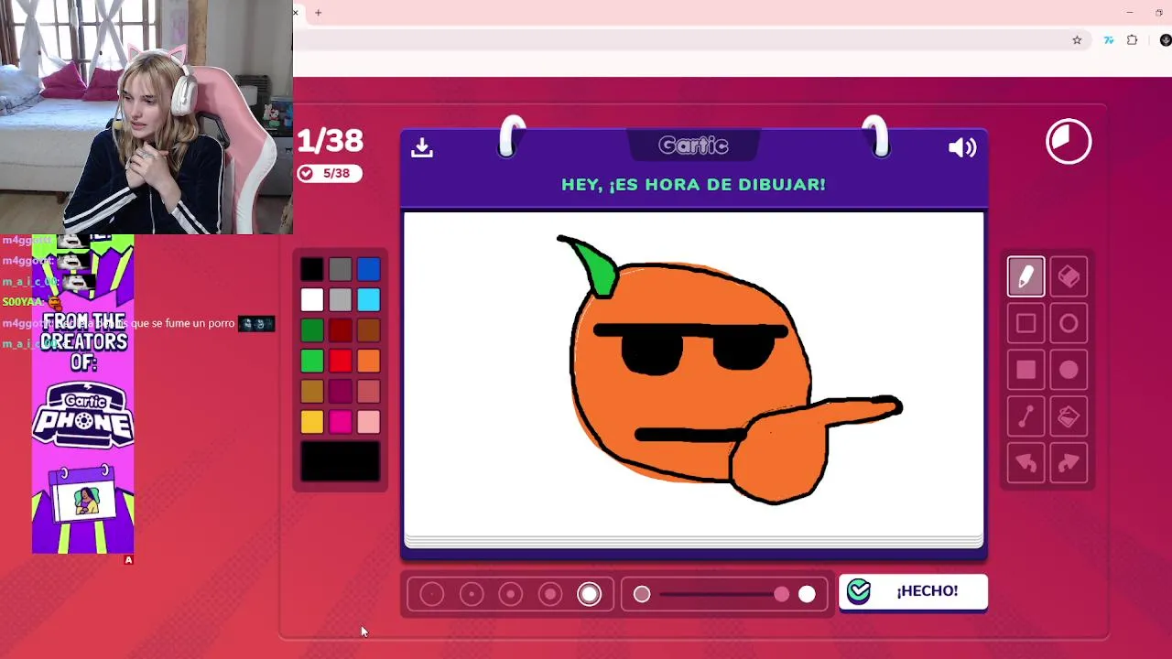Pick the orange color swatch
Viewport: 1172px width, 659px height.
click(369, 361)
